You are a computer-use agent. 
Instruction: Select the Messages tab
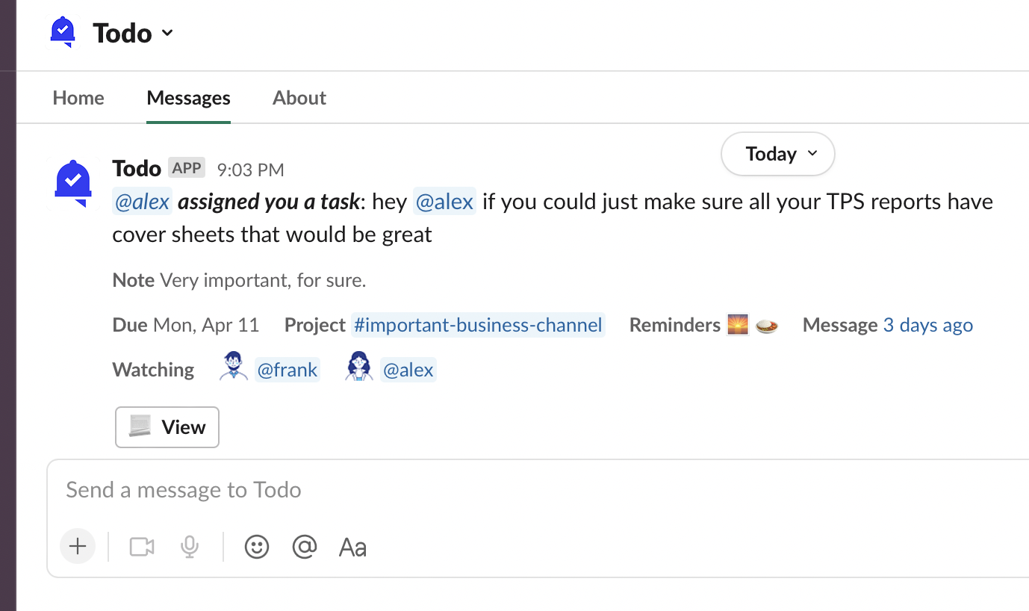coord(188,98)
